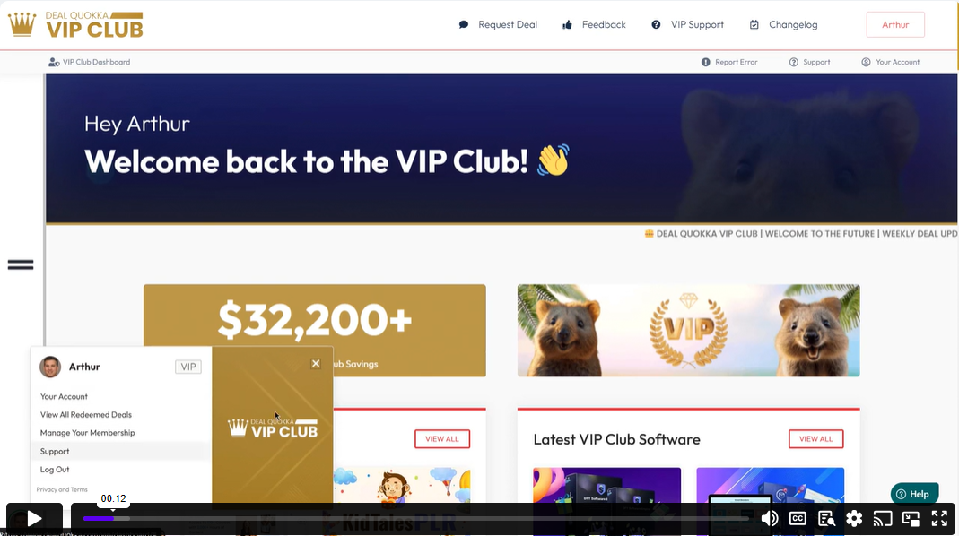Click View All for VIP Club Software
This screenshot has height=536, width=959.
(815, 439)
